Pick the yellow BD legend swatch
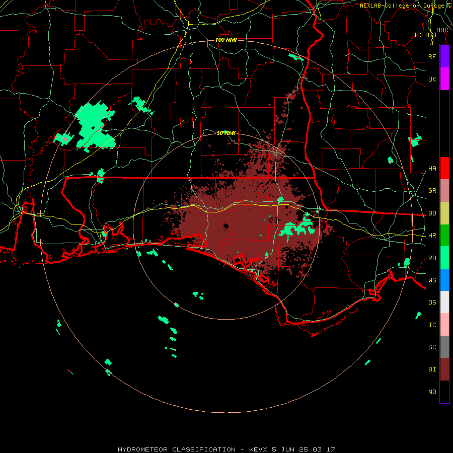The width and height of the screenshot is (453, 453). (444, 213)
